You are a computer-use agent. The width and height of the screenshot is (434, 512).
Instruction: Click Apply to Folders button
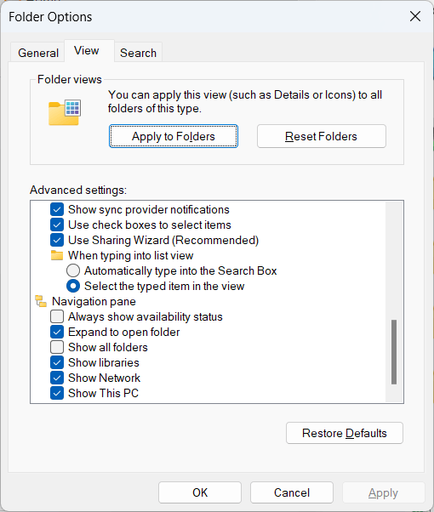pyautogui.click(x=174, y=136)
